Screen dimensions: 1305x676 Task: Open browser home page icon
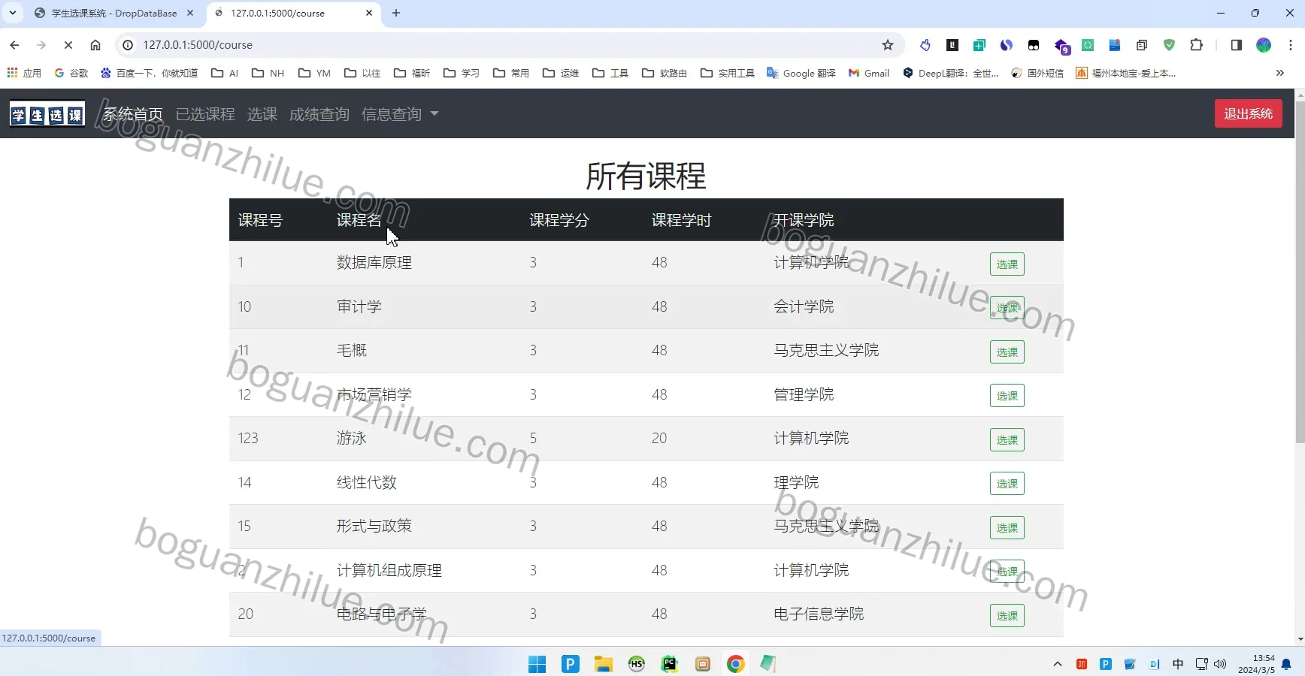[x=95, y=45]
